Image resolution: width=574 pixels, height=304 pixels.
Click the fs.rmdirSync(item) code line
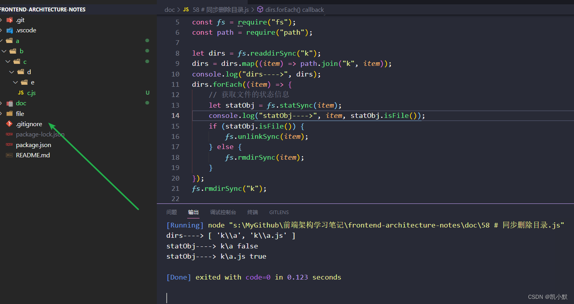(265, 157)
